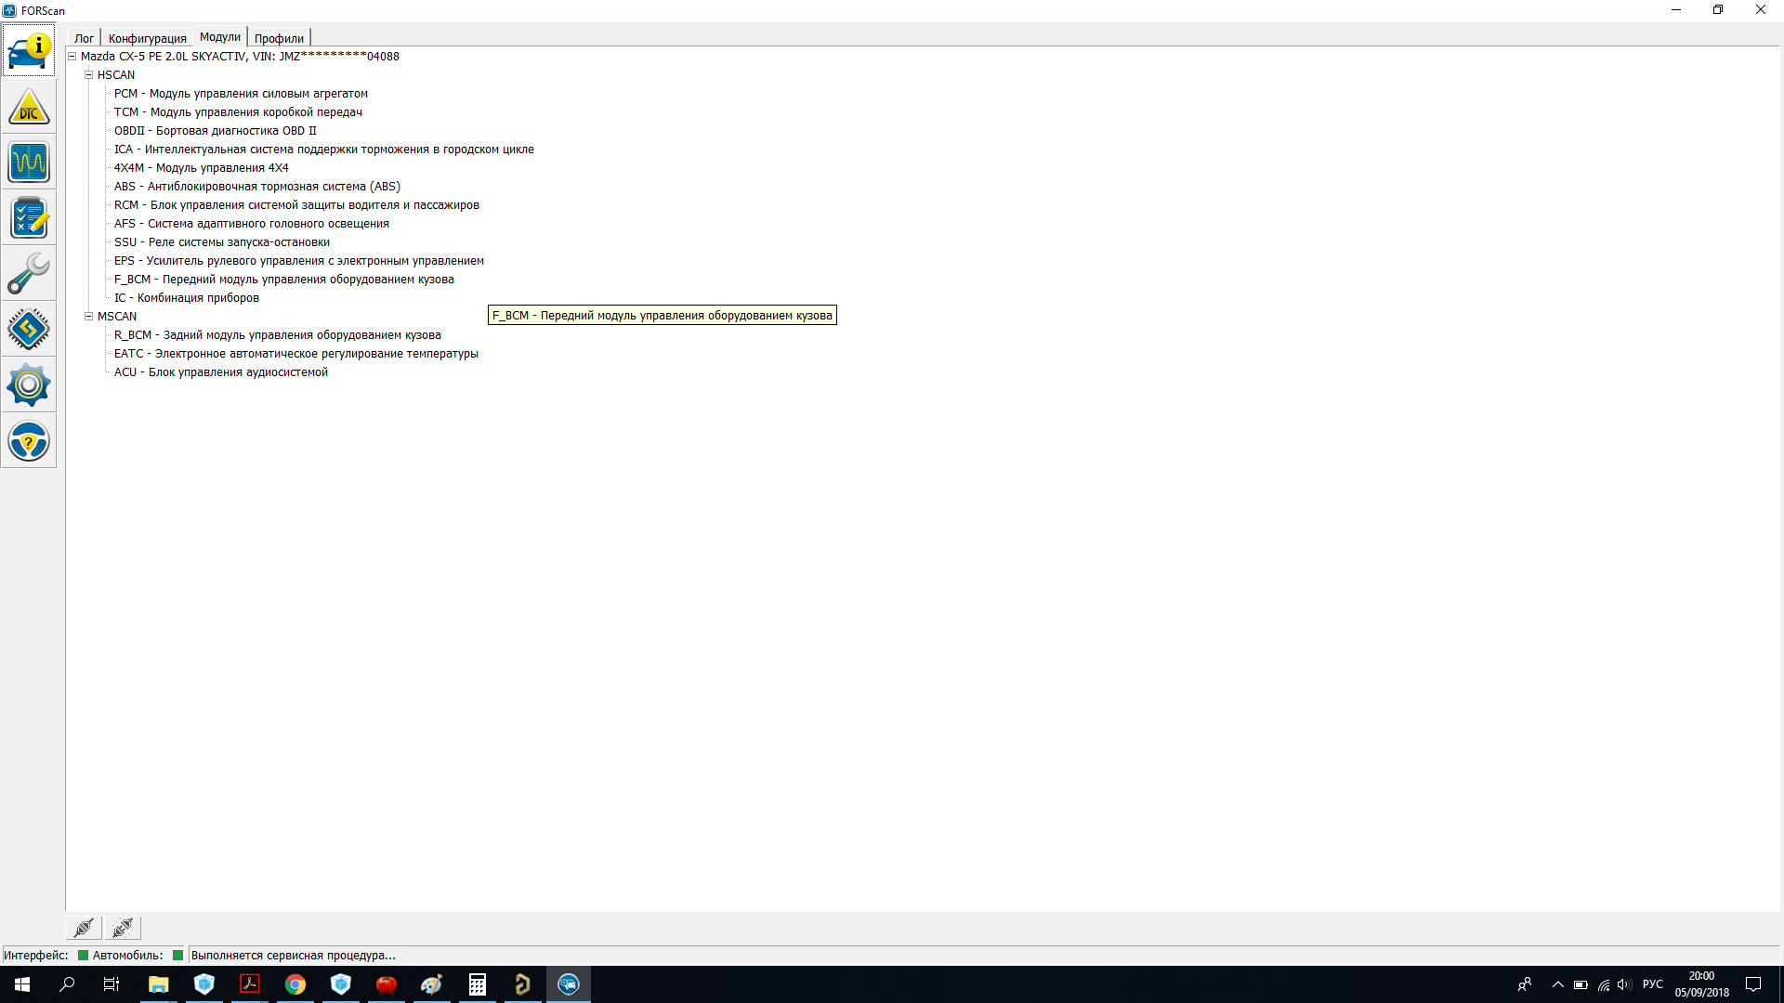Open the help steering wheel icon

coord(29,441)
